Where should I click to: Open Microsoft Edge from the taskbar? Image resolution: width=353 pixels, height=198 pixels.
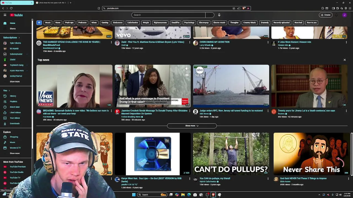click(189, 195)
